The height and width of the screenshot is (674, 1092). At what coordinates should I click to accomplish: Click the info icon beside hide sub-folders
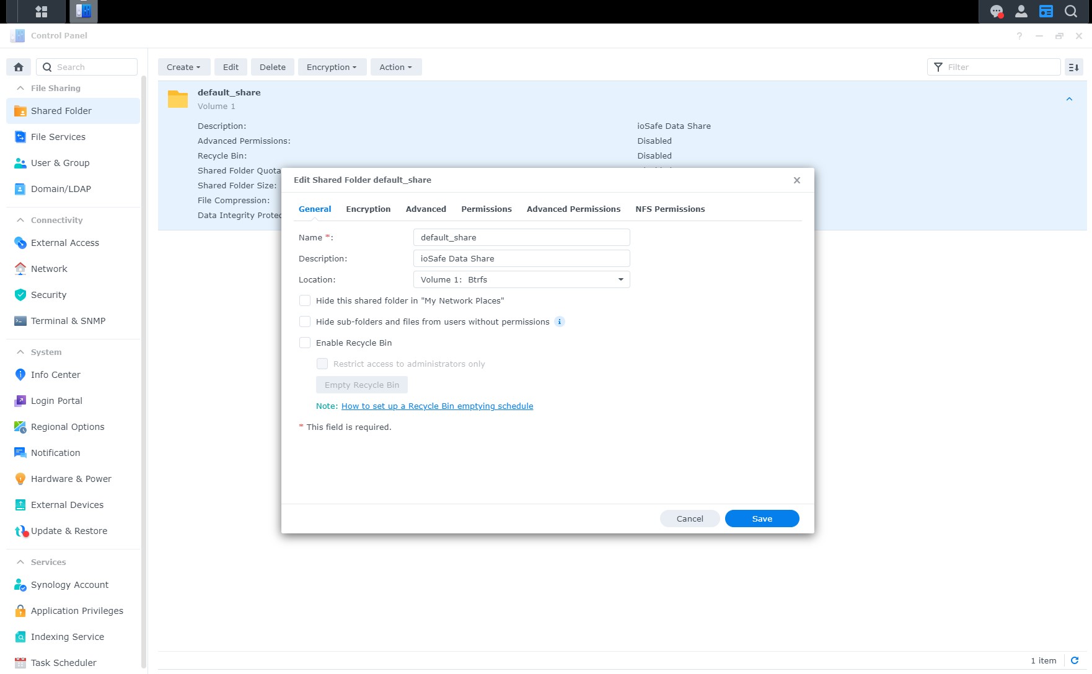559,322
